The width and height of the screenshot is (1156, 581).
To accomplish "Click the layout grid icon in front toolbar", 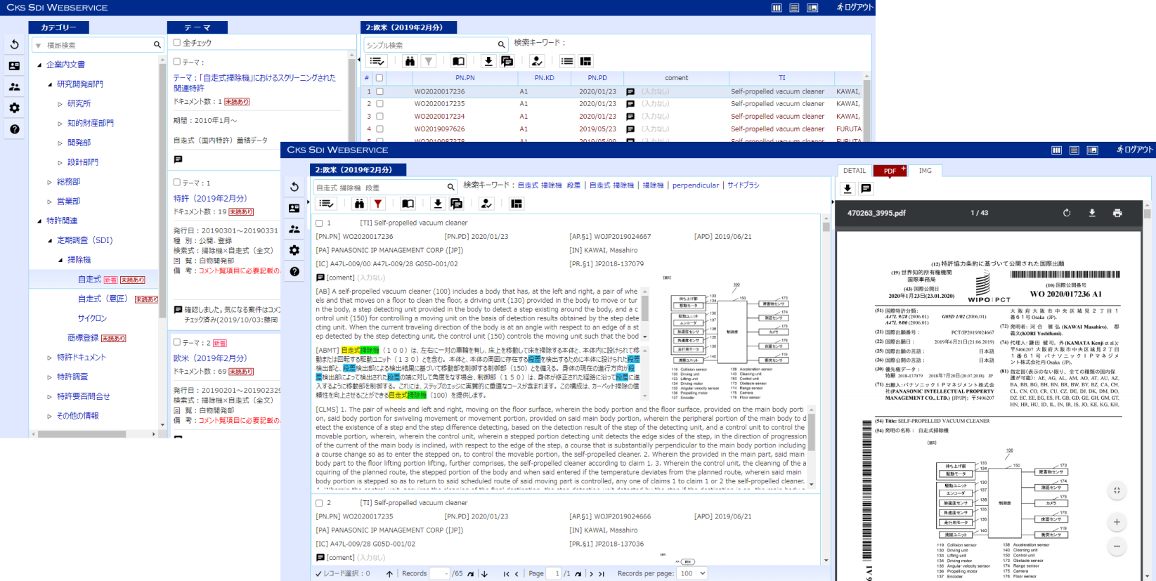I will pyautogui.click(x=517, y=204).
